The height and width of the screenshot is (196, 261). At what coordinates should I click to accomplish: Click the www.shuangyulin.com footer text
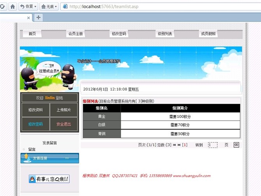click(192, 176)
